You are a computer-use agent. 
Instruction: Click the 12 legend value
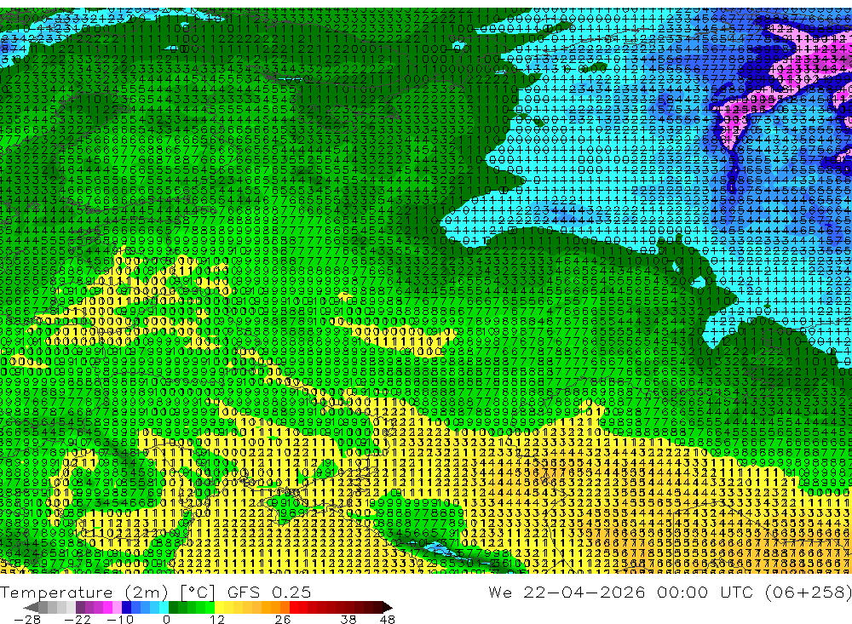(x=217, y=620)
